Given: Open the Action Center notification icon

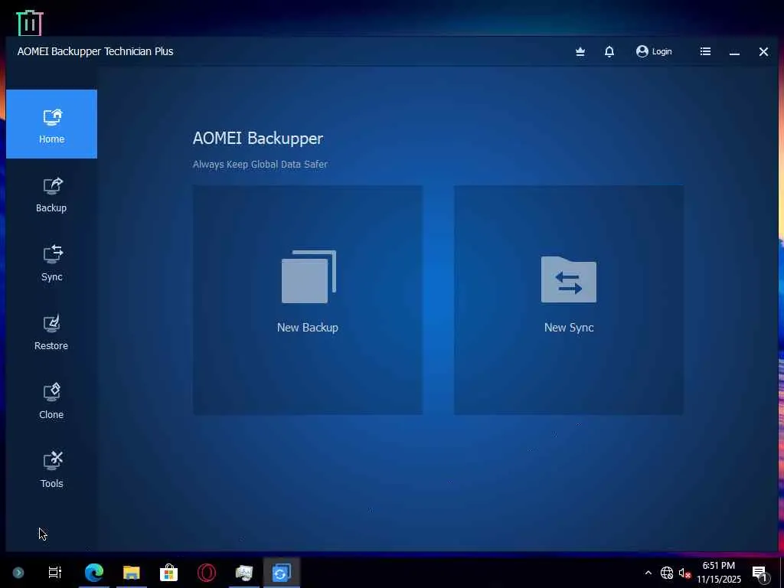Looking at the screenshot, I should tap(759, 573).
